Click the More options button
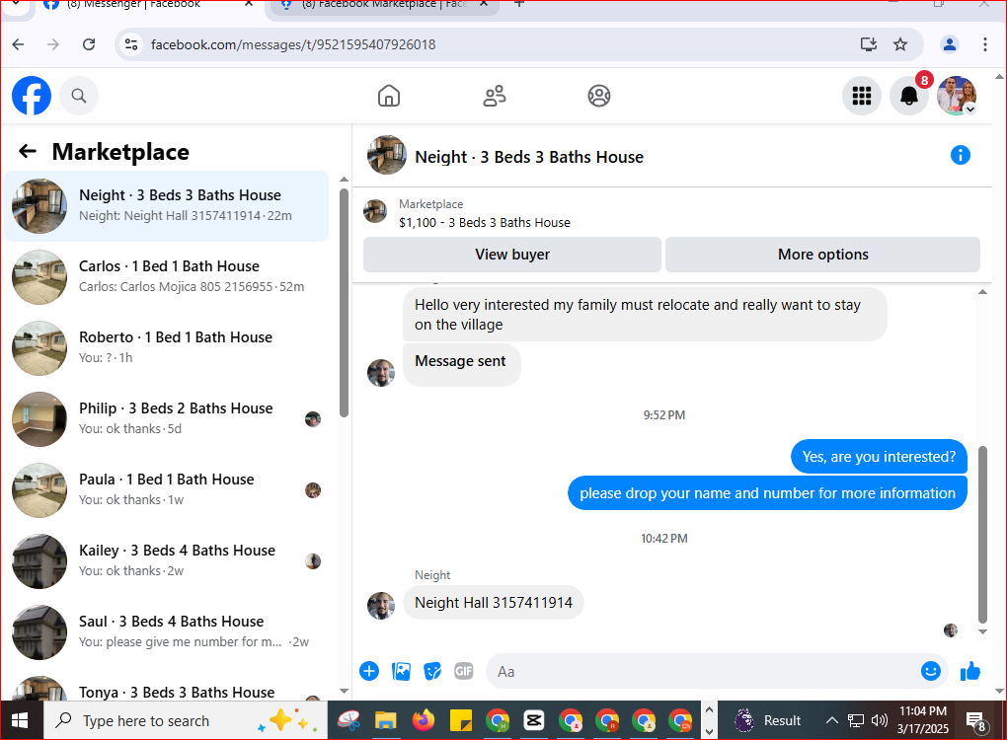 click(x=822, y=255)
